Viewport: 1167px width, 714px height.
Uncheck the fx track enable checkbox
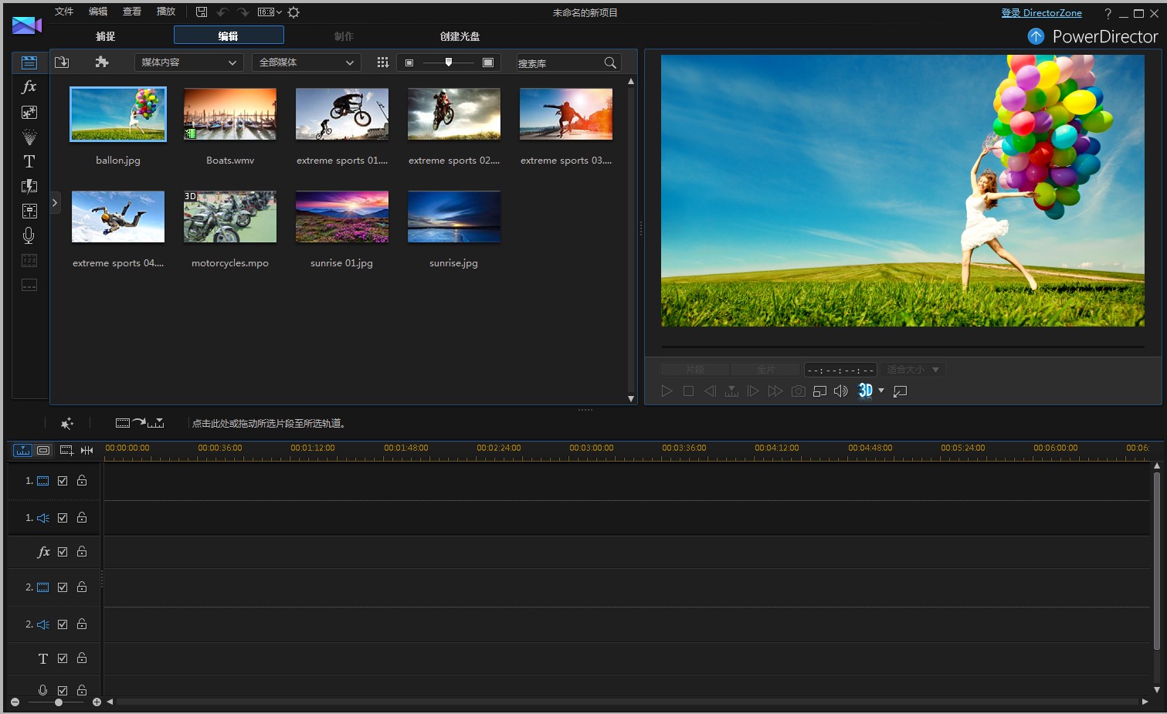pos(63,552)
